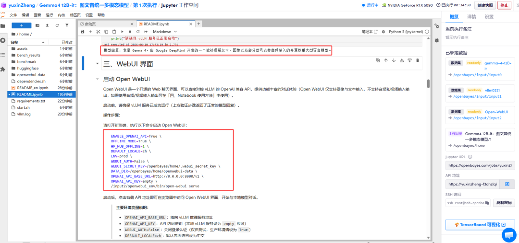Viewport: 519px width, 243px height.
Task: Open the Open-WebUI dataset link
Action: coord(496,112)
